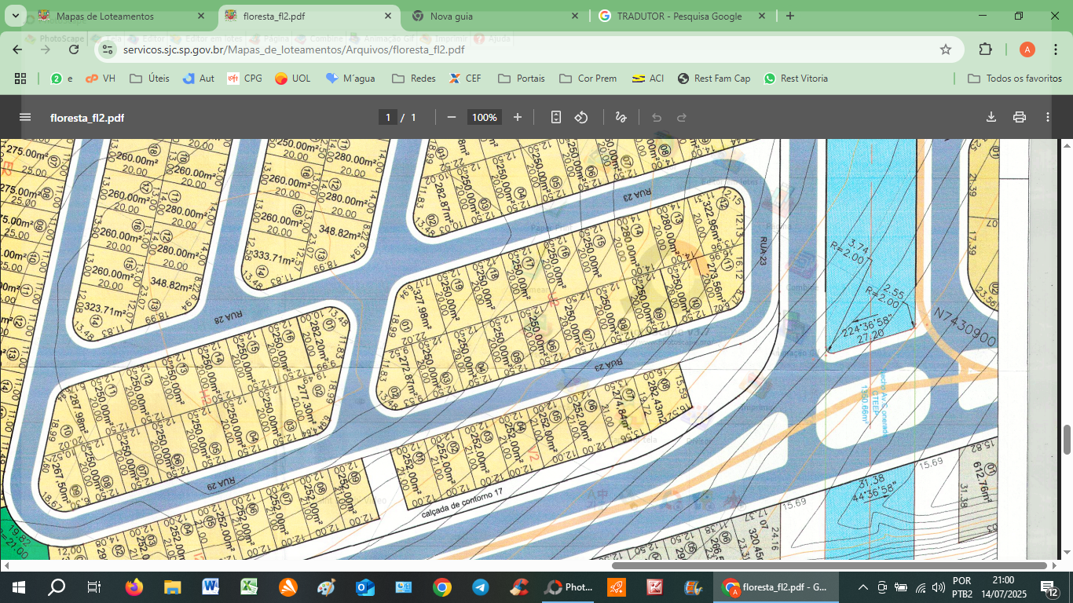Image resolution: width=1073 pixels, height=603 pixels.
Task: Click the fit to page icon
Action: point(556,117)
